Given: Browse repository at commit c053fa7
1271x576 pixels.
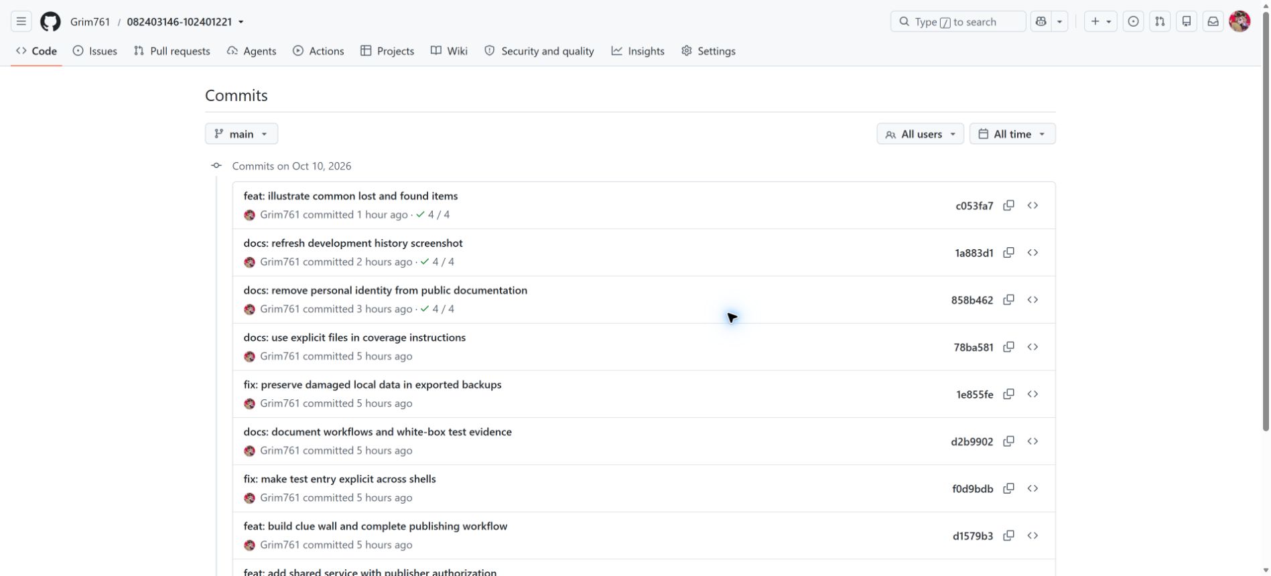Looking at the screenshot, I should [x=1032, y=206].
